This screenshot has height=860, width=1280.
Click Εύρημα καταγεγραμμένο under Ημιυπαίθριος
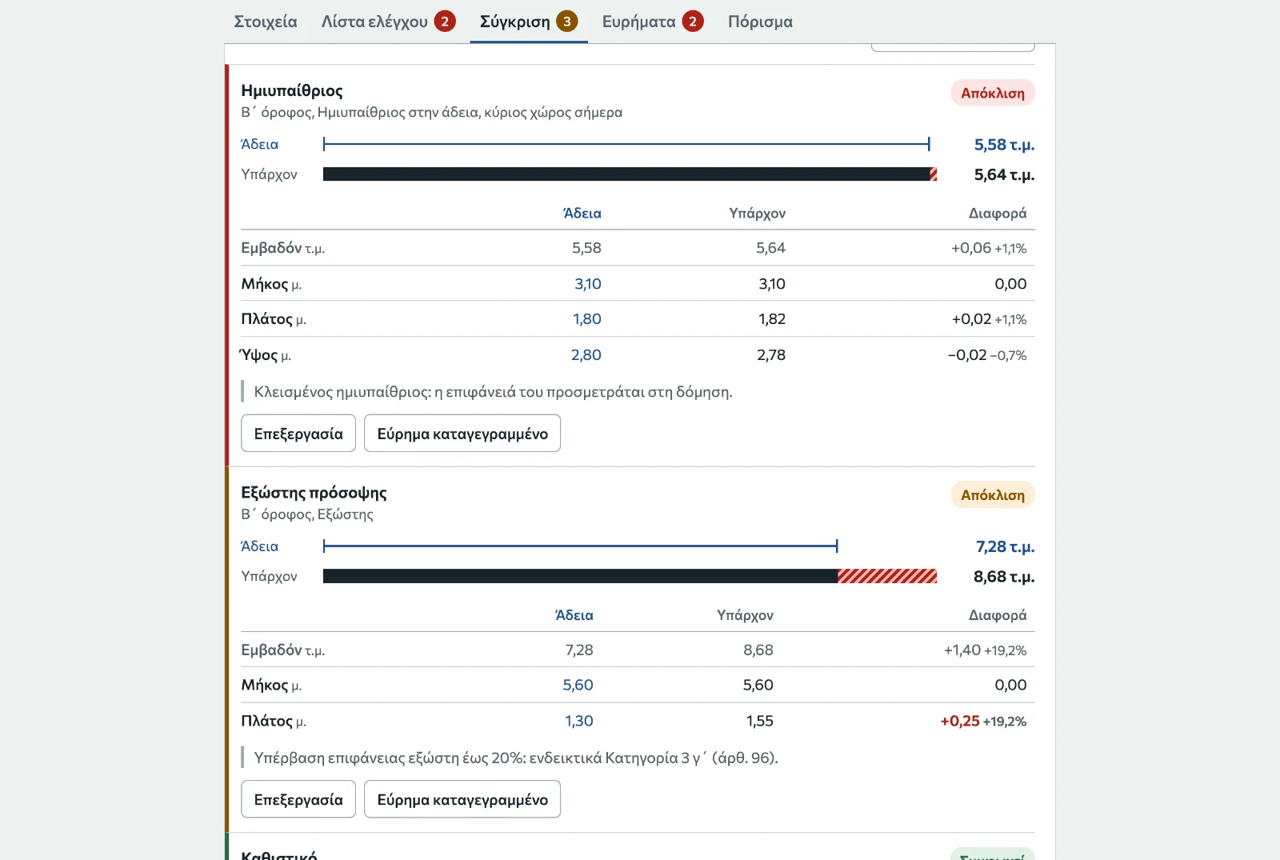click(x=462, y=433)
